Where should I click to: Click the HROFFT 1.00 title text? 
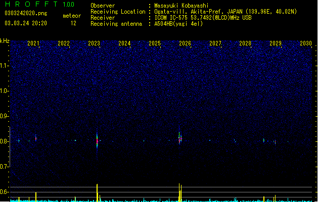[x=39, y=4]
